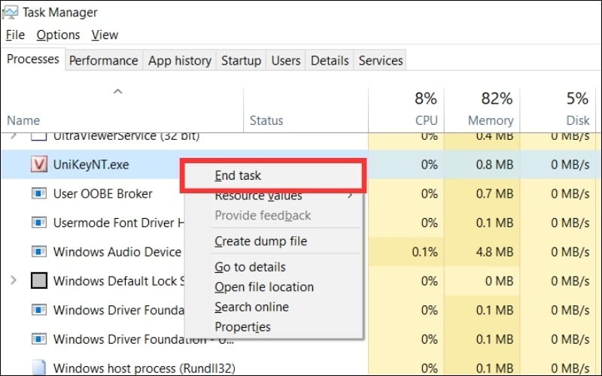The width and height of the screenshot is (602, 376).
Task: Switch to the Performance tab
Action: tap(103, 60)
